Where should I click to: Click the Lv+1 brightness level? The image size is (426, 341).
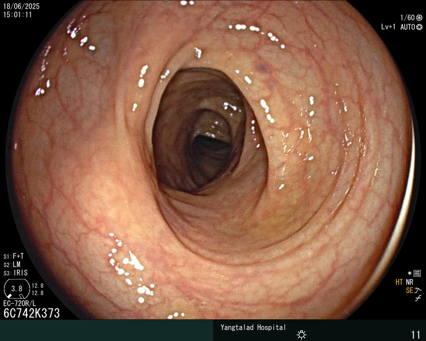[x=388, y=27]
